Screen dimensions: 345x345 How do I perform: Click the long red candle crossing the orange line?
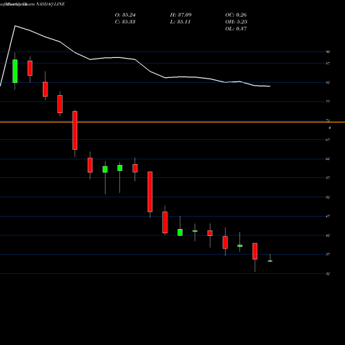[x=75, y=130]
